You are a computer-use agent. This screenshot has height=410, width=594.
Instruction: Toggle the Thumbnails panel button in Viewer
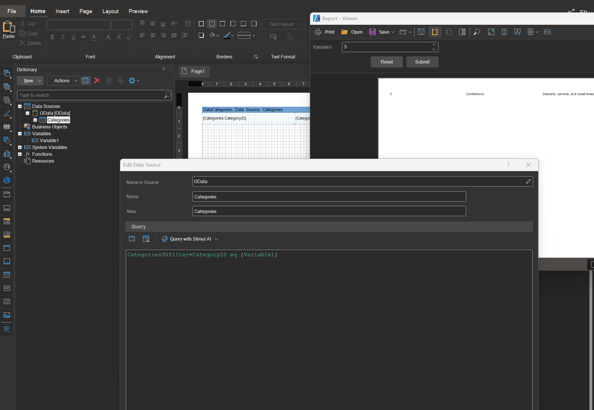pos(462,32)
